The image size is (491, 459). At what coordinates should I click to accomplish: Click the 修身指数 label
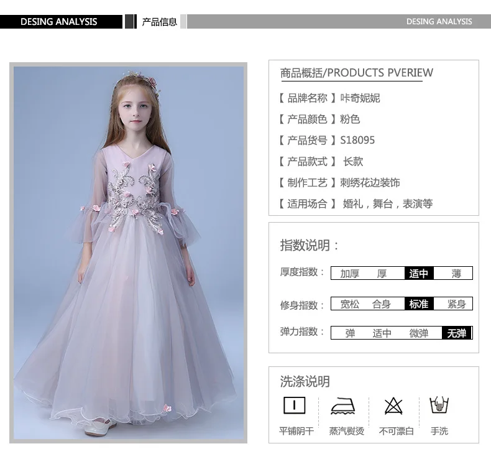point(302,305)
